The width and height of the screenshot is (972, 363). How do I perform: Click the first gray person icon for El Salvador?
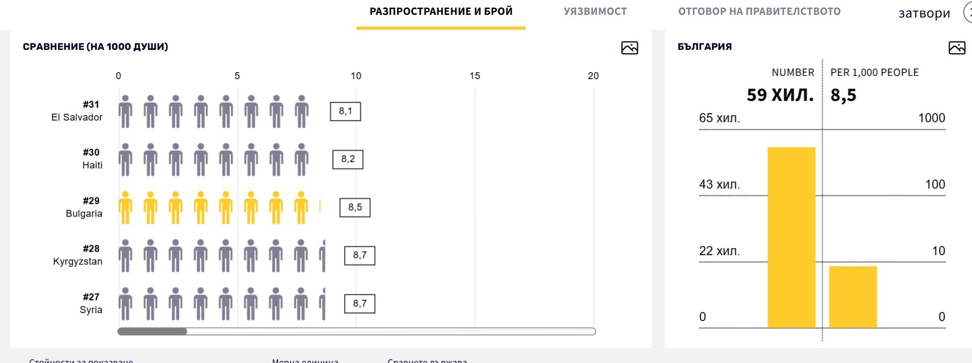[x=125, y=112]
